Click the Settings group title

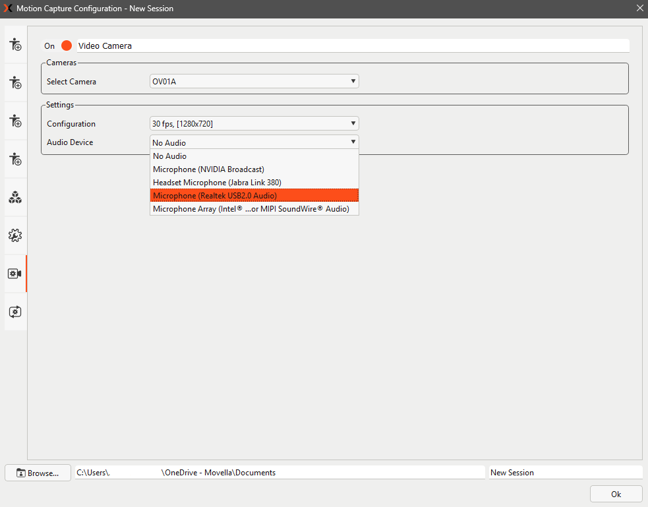coord(60,105)
